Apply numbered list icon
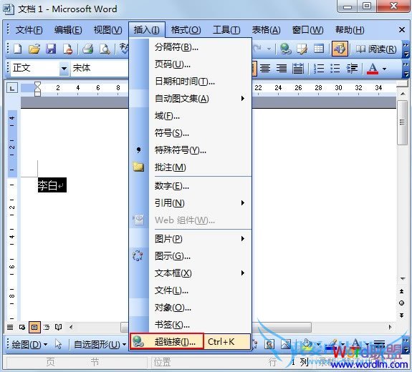The height and width of the screenshot is (372, 412). click(319, 69)
